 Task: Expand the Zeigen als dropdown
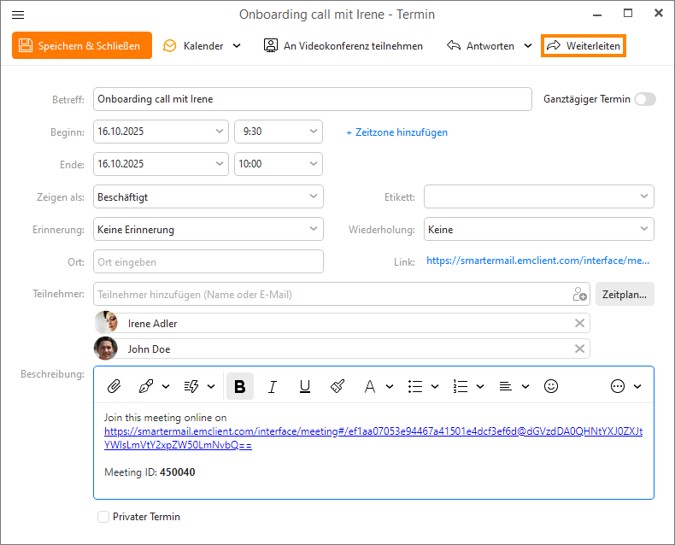click(x=312, y=196)
